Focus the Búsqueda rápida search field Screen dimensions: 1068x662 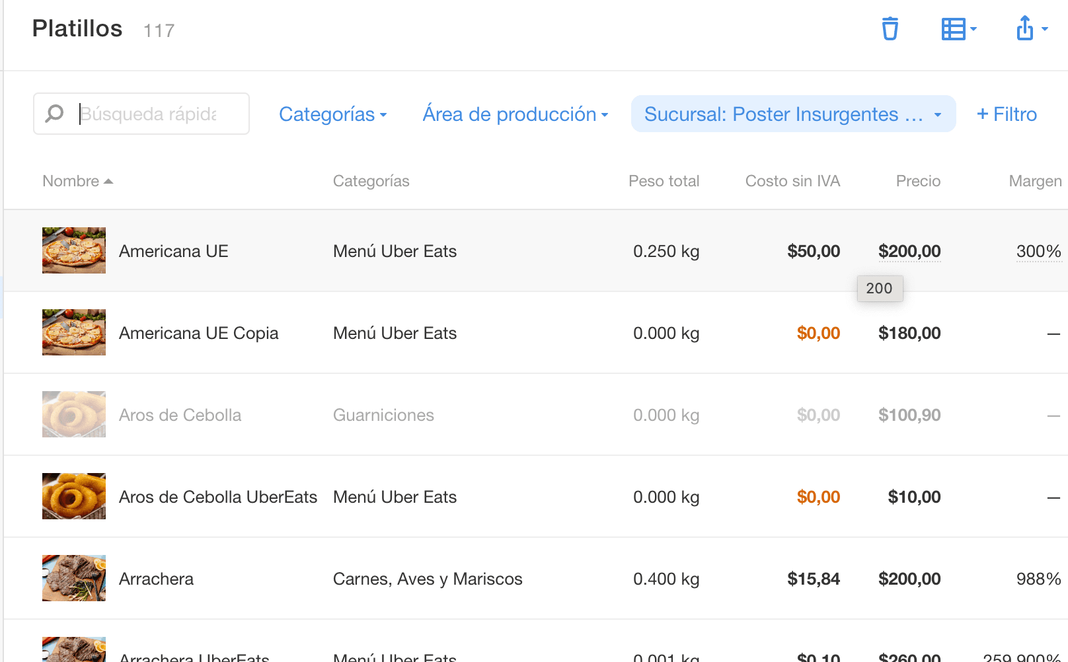pos(152,113)
